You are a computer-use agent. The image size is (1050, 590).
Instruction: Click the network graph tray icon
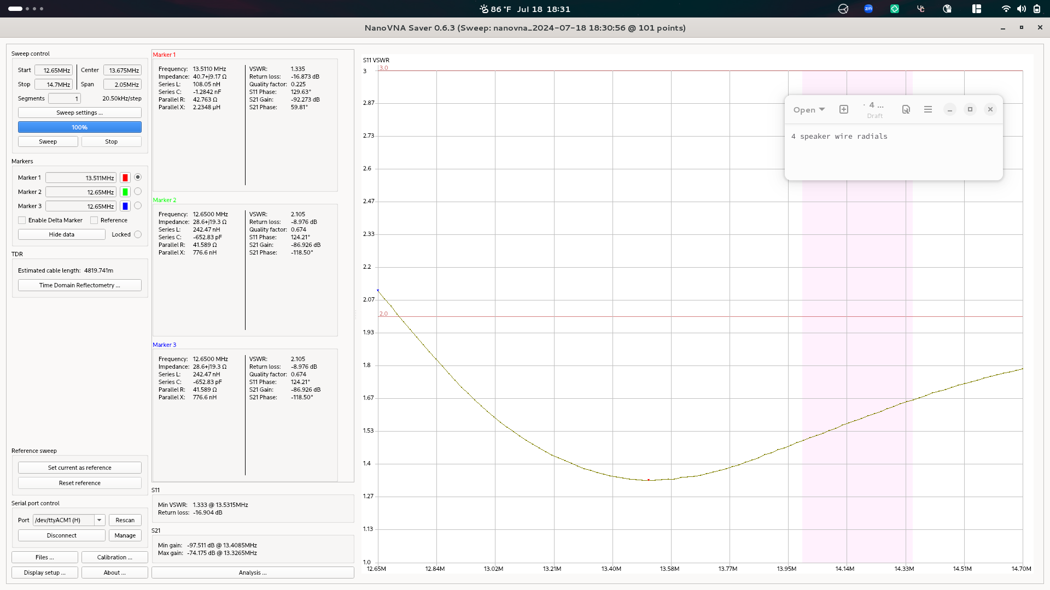pyautogui.click(x=843, y=9)
